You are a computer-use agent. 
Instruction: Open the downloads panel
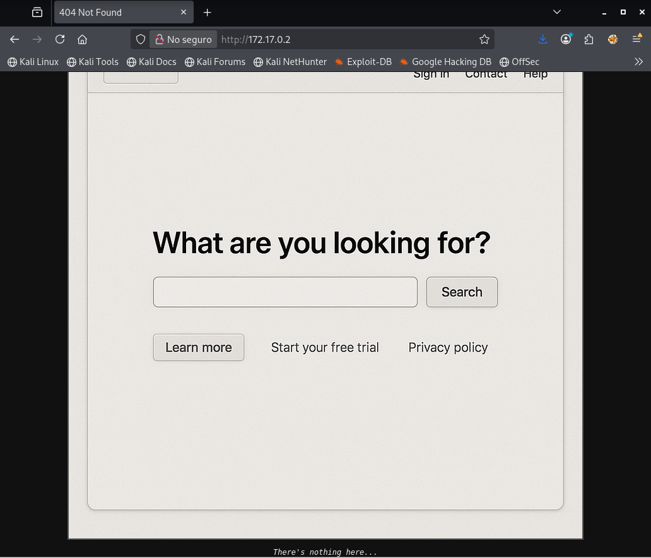[x=542, y=39]
